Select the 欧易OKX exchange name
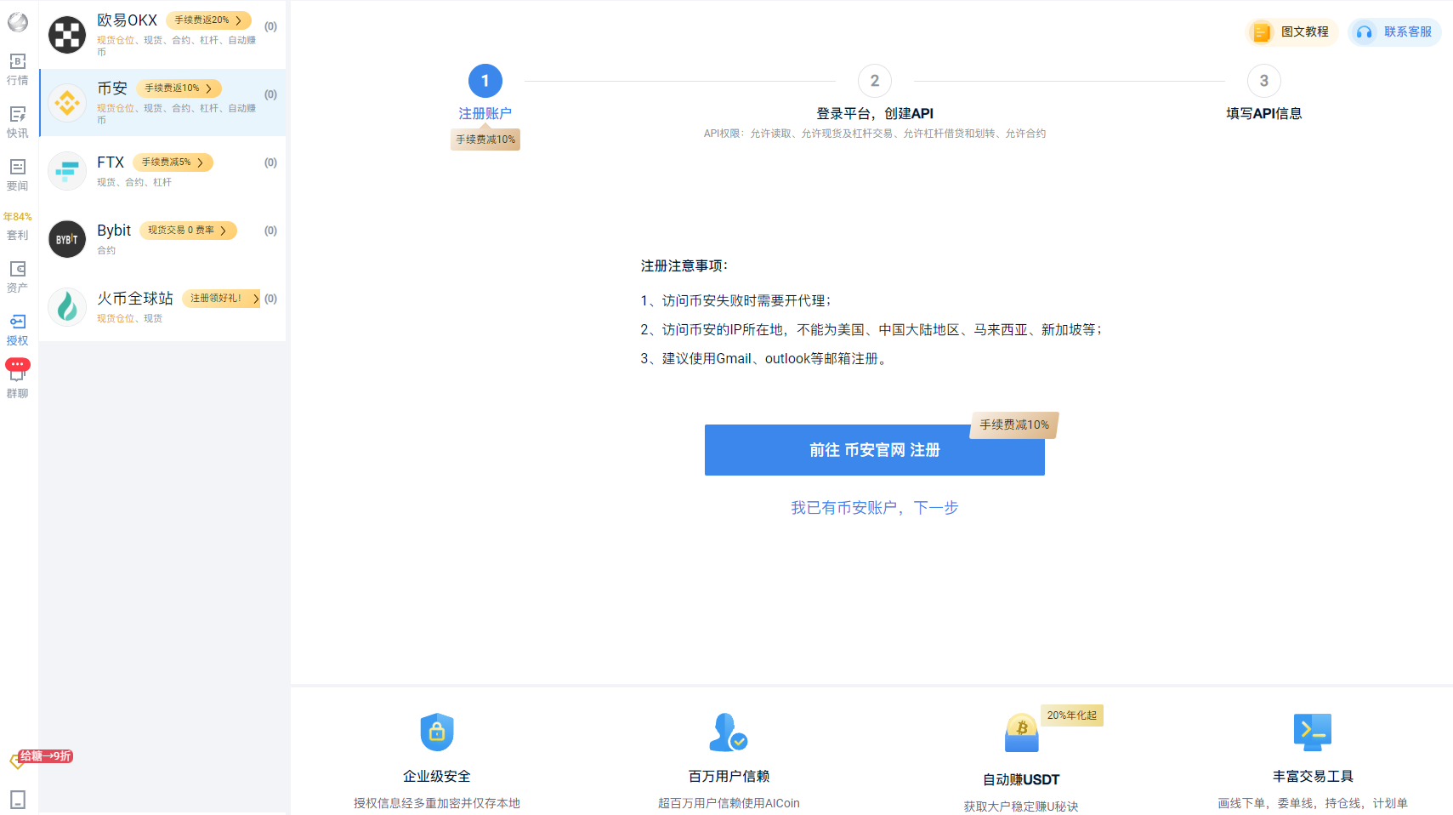This screenshot has height=815, width=1453. pyautogui.click(x=128, y=20)
